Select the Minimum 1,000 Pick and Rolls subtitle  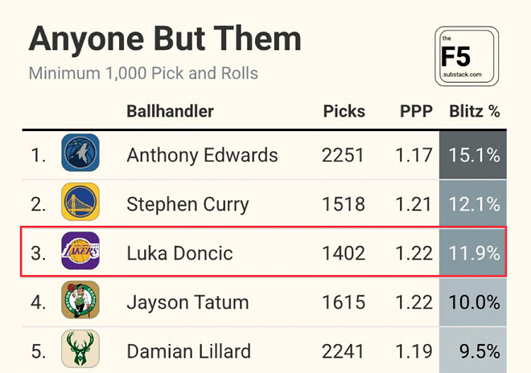tap(143, 73)
